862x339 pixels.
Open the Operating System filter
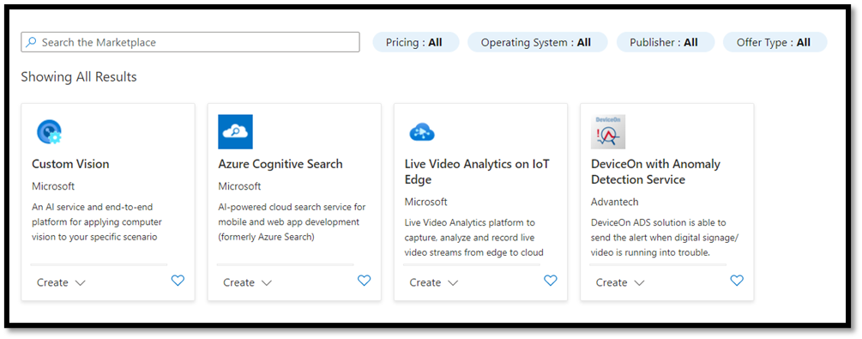click(538, 42)
